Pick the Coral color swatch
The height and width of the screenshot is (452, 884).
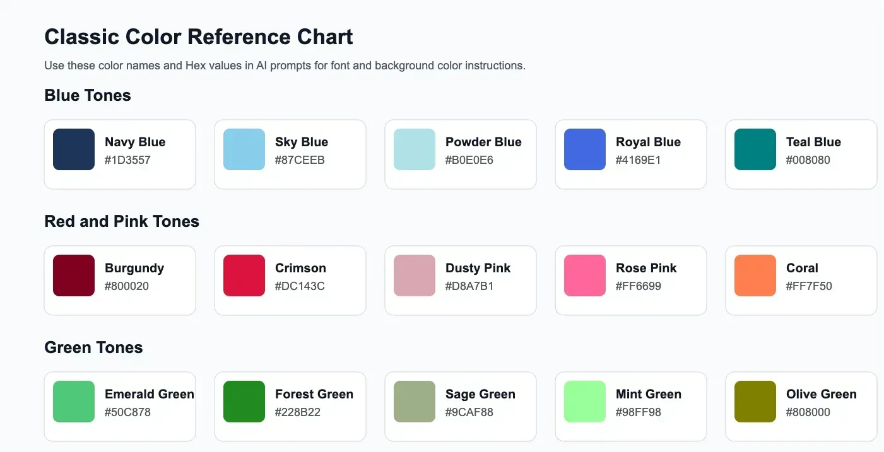coord(755,275)
